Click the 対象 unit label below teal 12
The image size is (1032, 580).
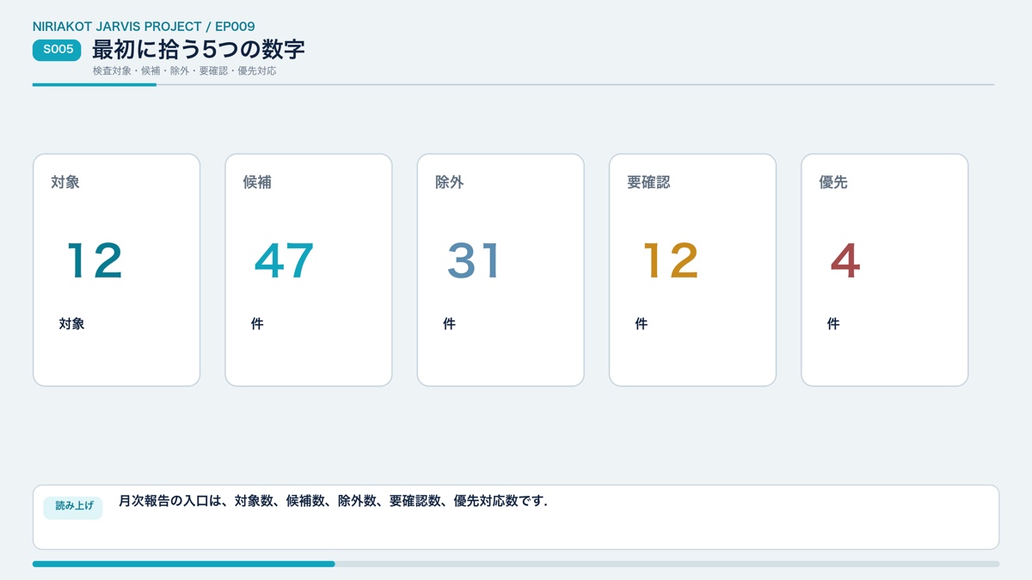tap(71, 324)
